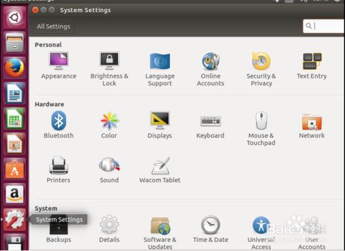
Task: Open Ubuntu Dash from the launcher
Action: pos(15,17)
